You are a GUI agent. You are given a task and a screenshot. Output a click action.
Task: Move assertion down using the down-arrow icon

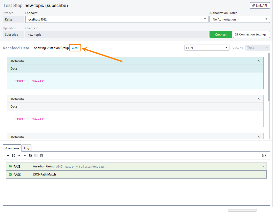(x=25, y=155)
